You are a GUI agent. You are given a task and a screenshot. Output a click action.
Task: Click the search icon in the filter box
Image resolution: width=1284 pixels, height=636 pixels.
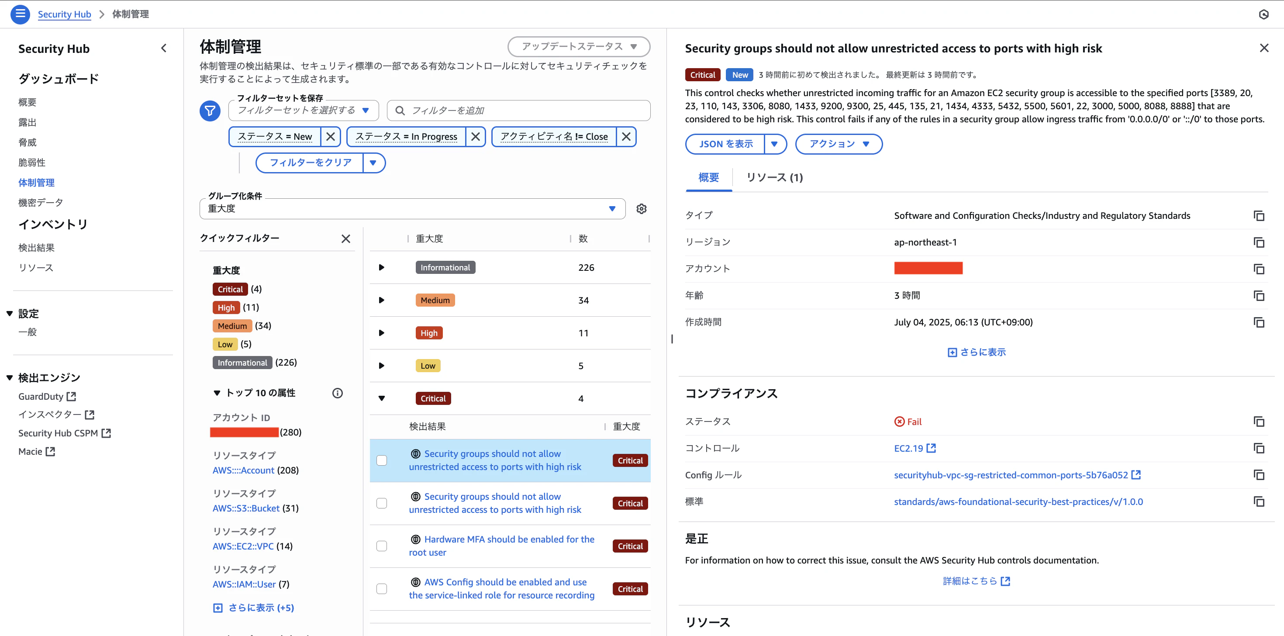[x=400, y=111]
